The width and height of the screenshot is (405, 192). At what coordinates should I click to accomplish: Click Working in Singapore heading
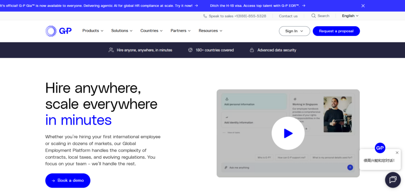tap(305, 105)
